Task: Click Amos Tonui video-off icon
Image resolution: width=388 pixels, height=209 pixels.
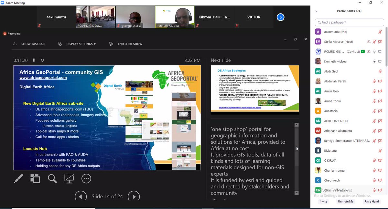Action: click(381, 101)
